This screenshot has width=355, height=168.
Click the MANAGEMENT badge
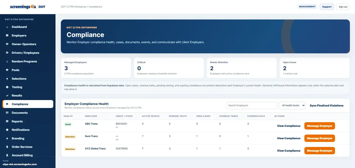[x=307, y=7]
